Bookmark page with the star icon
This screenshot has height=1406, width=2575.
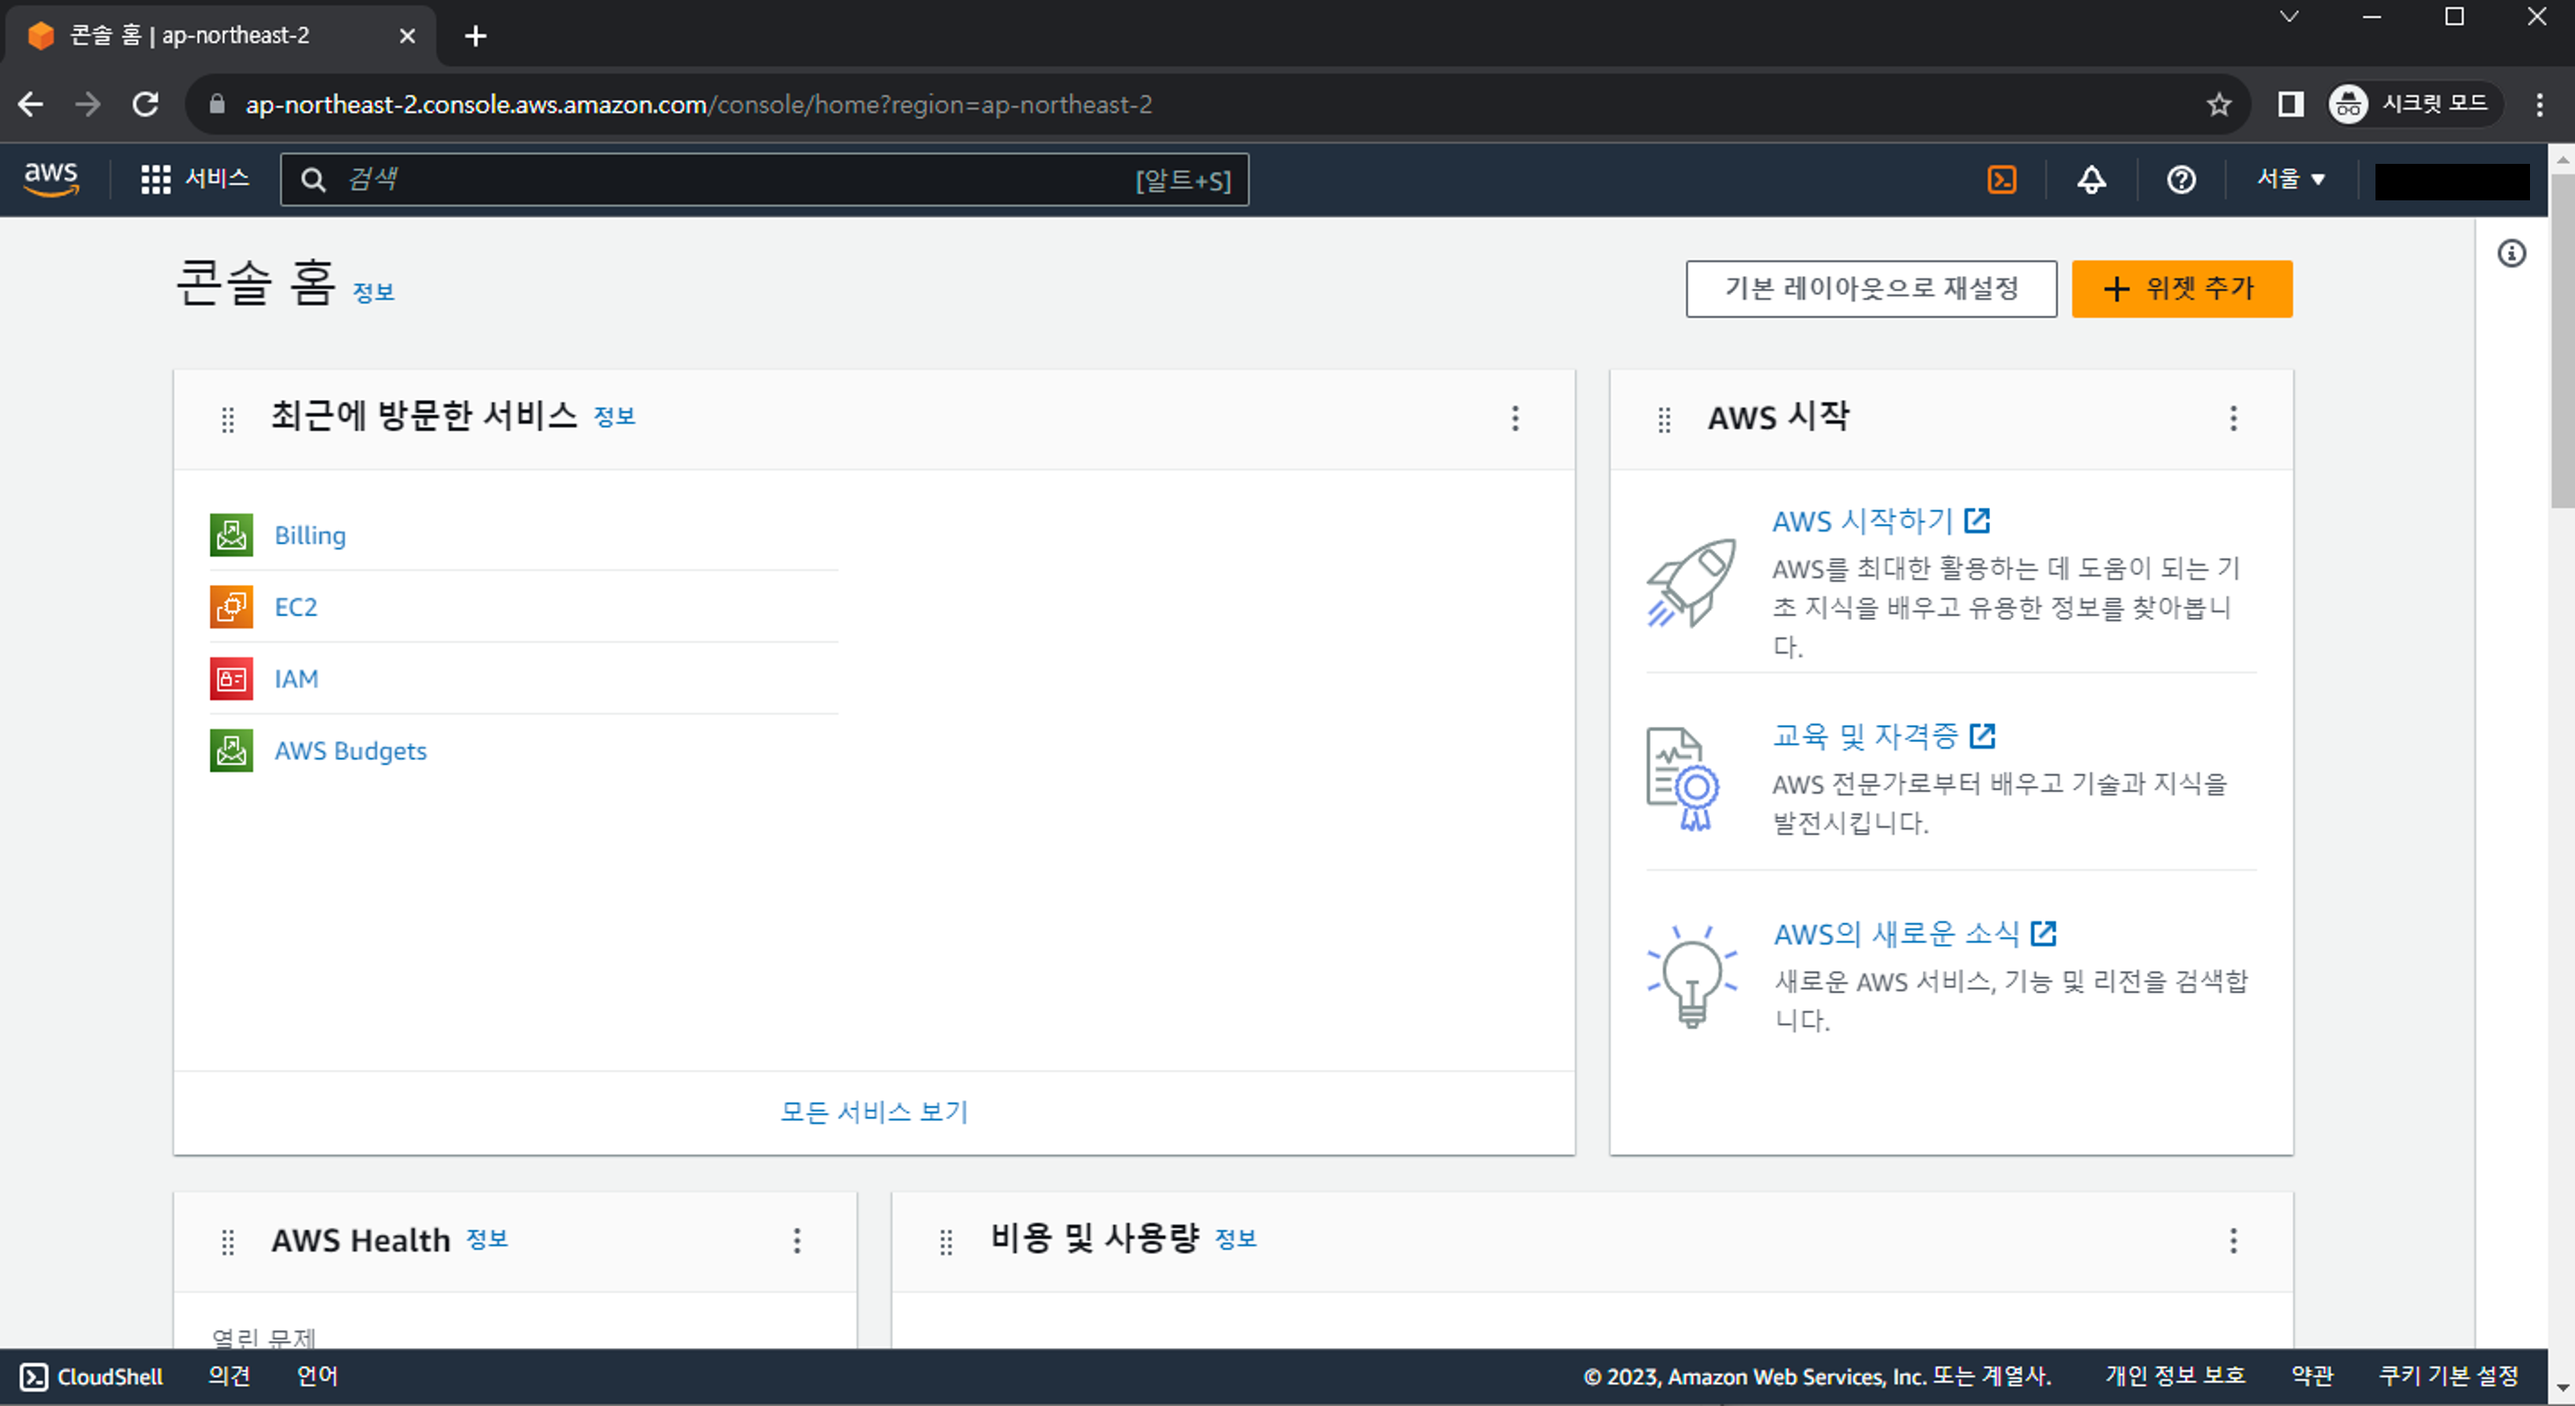(x=2218, y=105)
